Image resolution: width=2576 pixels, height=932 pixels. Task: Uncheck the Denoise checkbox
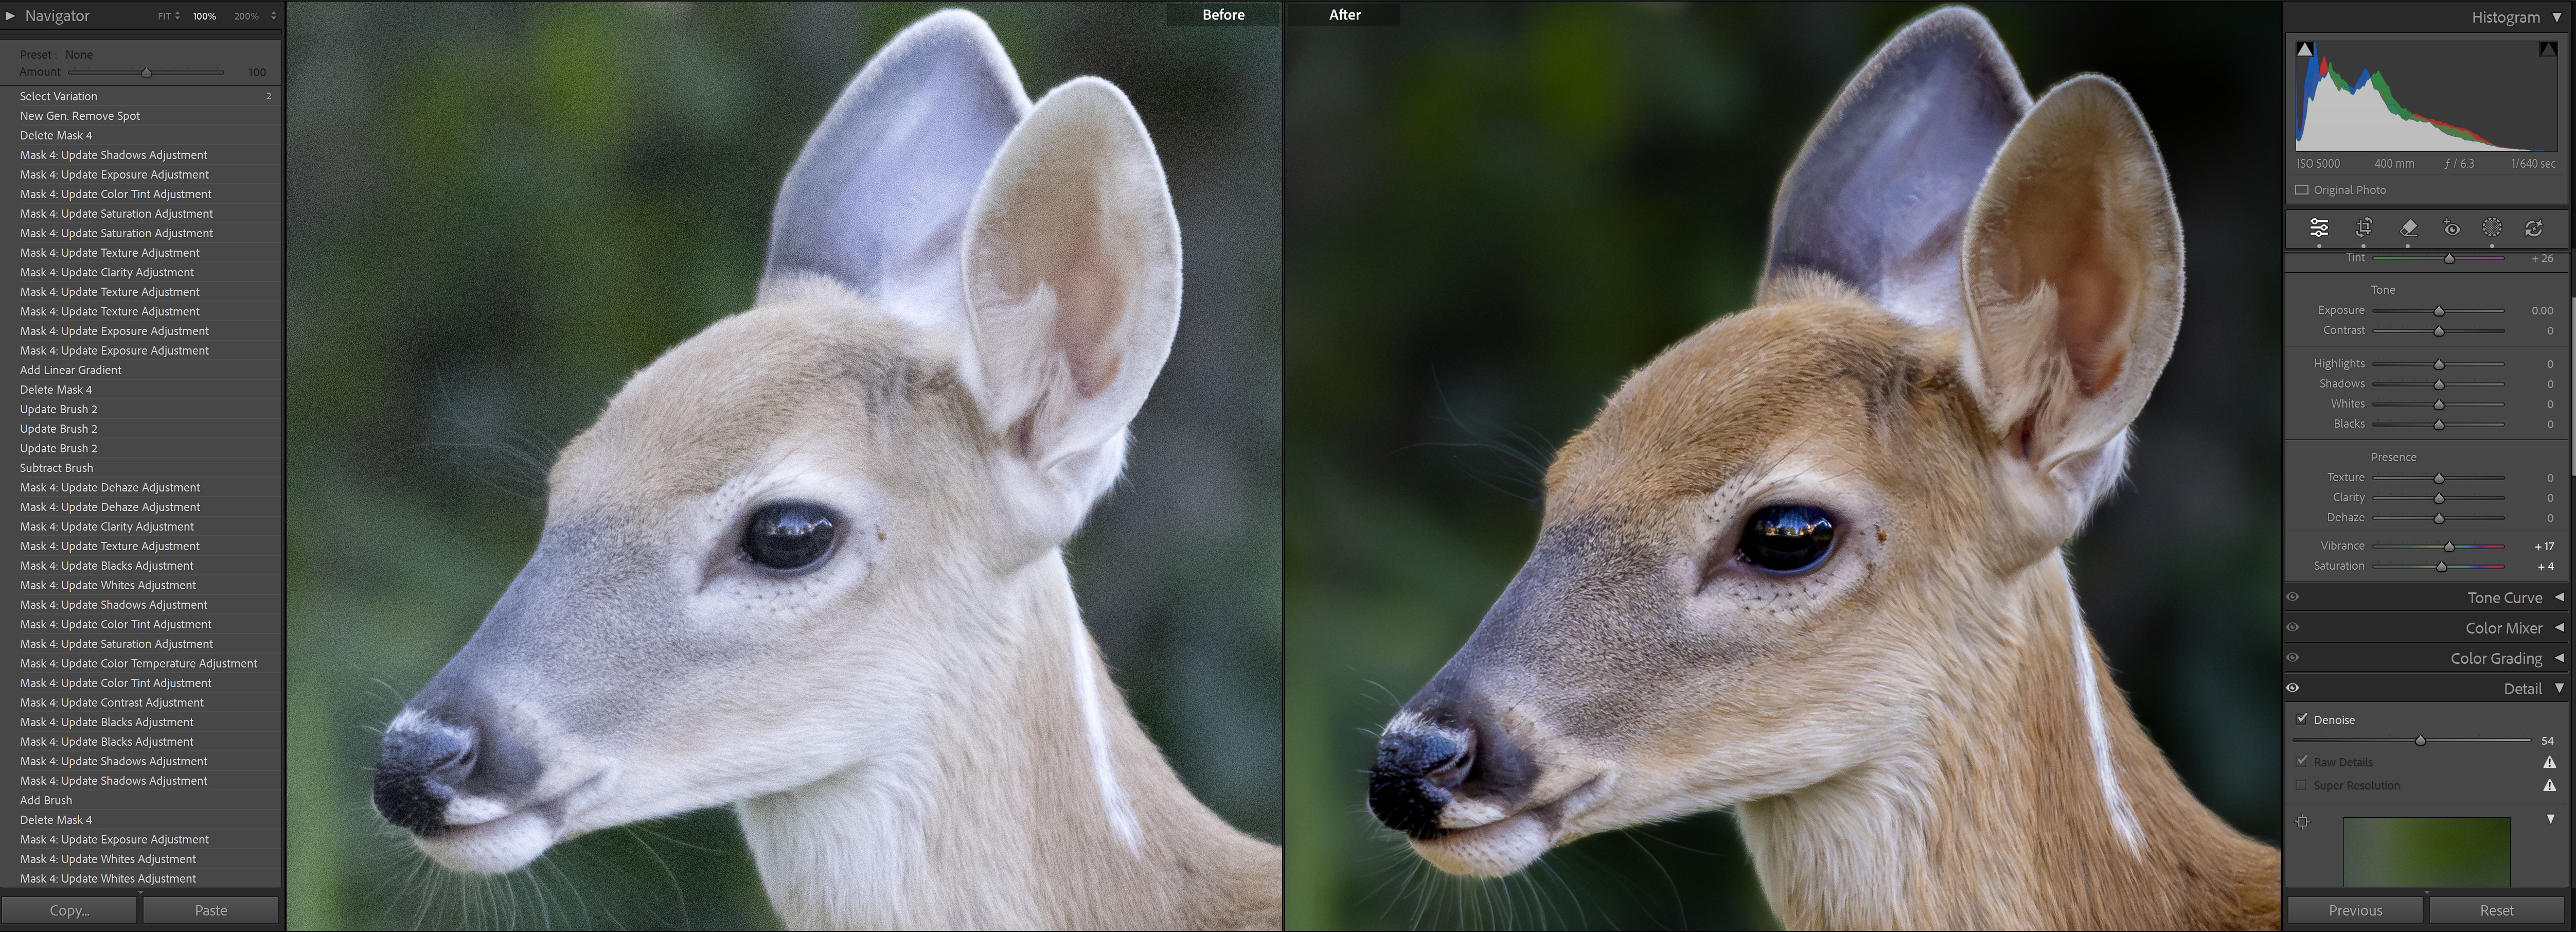click(2302, 719)
